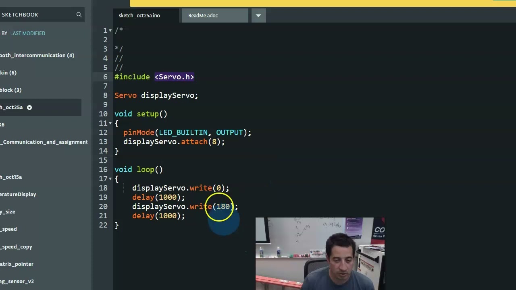Click the void setup() line

141,114
